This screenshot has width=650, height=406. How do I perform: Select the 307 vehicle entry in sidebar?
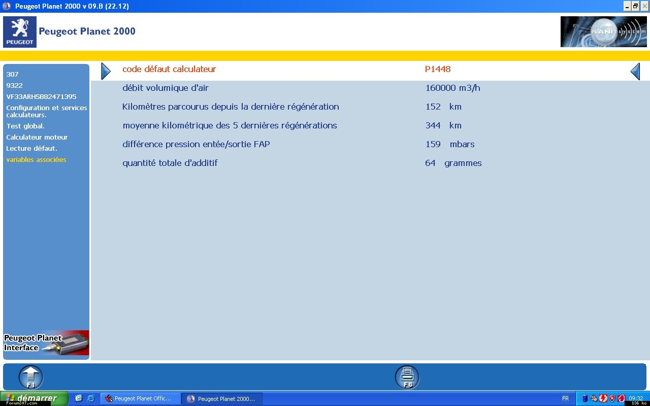tap(12, 74)
